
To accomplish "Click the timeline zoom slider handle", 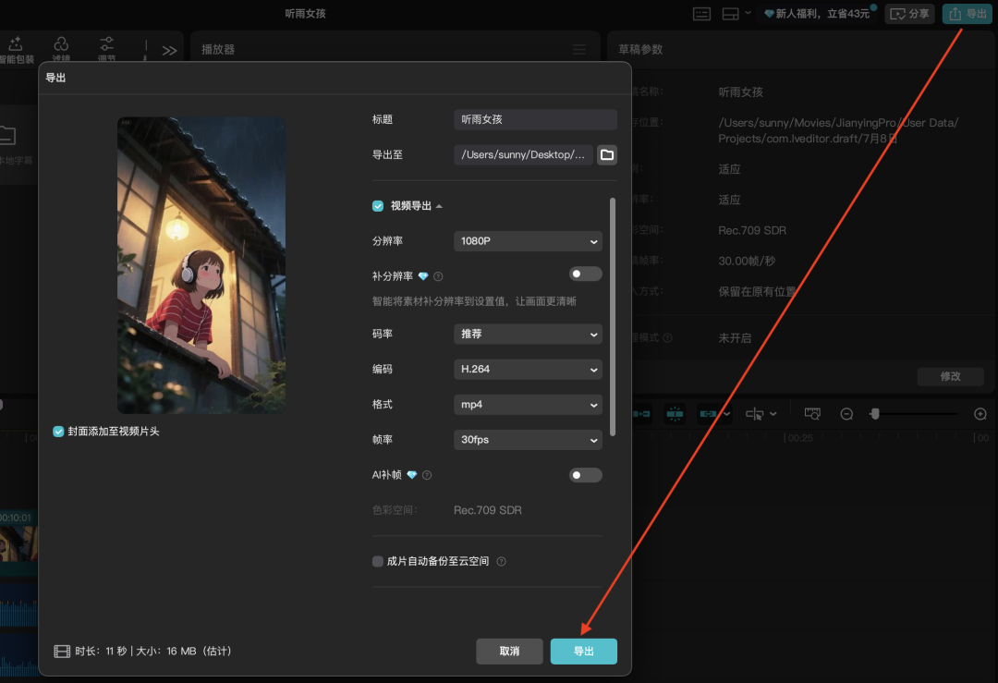I will coord(874,414).
